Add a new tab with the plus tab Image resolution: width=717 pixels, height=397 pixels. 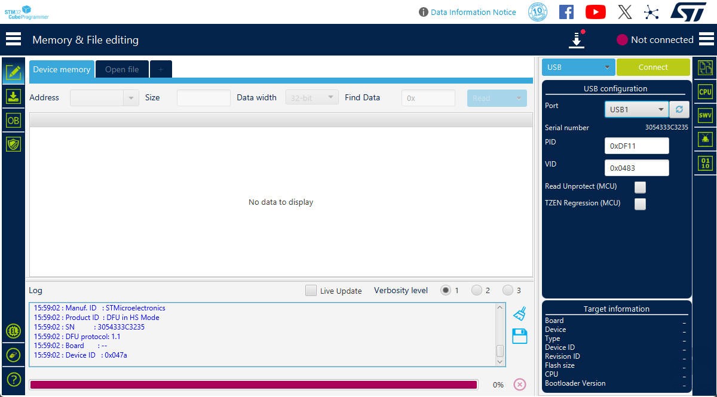point(161,69)
